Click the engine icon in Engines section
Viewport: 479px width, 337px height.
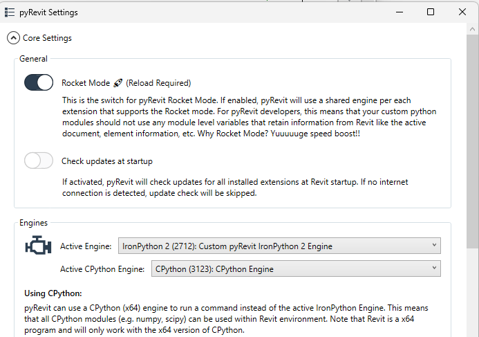click(38, 245)
